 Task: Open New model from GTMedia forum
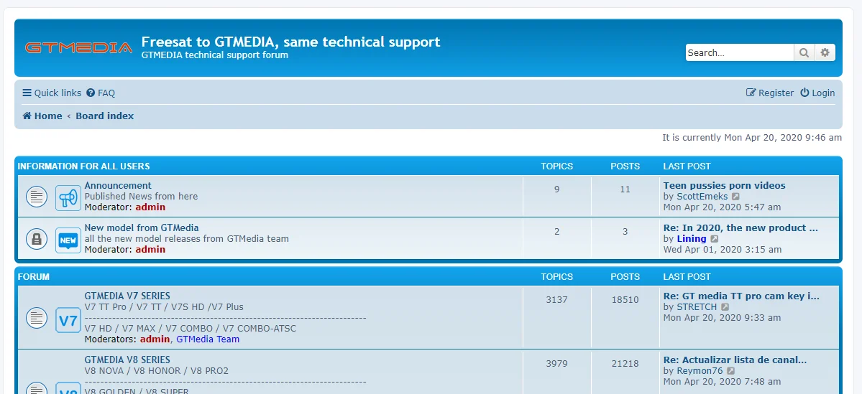click(x=142, y=228)
